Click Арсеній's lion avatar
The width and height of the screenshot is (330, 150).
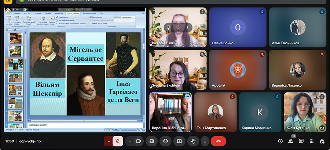238,70
